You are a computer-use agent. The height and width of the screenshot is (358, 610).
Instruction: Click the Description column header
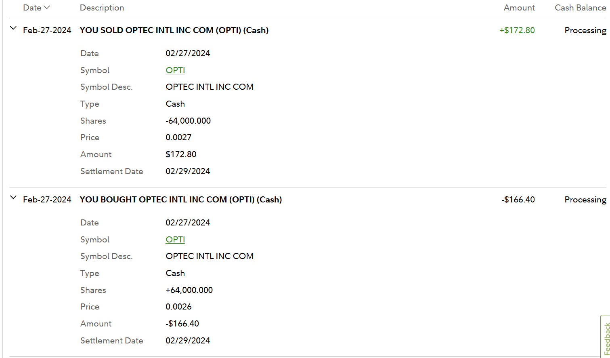tap(102, 8)
